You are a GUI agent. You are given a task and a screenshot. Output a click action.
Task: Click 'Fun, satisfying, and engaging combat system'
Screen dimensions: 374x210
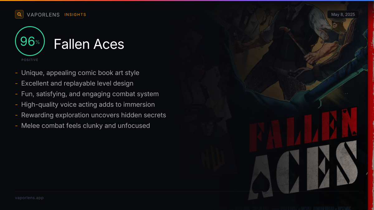tap(90, 94)
